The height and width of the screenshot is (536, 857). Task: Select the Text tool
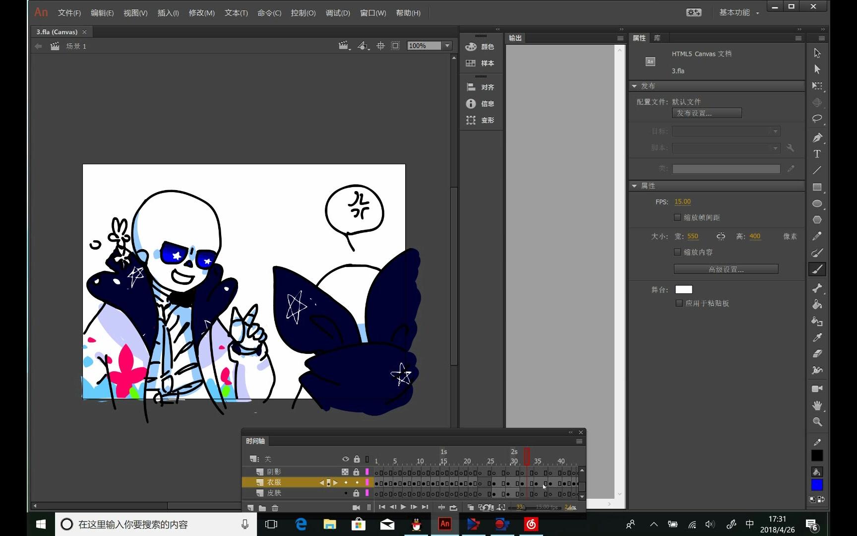(817, 154)
